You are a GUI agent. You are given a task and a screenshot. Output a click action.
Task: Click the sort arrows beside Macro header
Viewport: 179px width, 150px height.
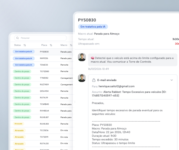coord(71,45)
